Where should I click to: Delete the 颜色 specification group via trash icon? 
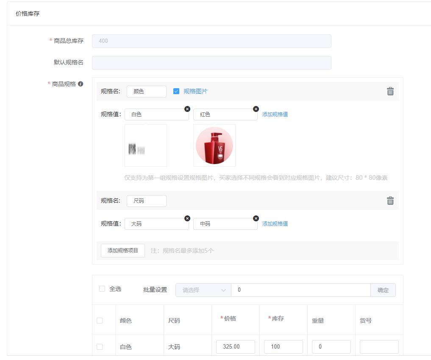(390, 91)
